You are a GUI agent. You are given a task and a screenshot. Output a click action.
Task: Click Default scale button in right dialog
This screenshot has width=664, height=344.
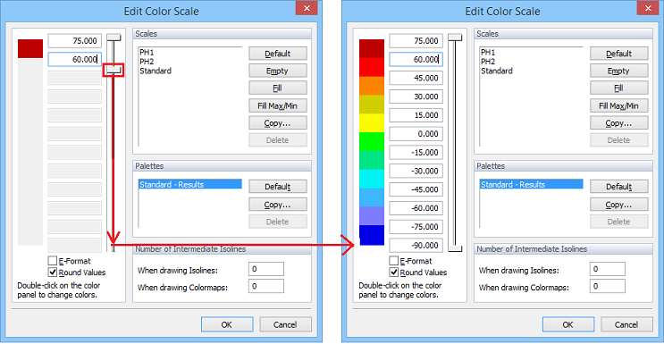tap(619, 54)
